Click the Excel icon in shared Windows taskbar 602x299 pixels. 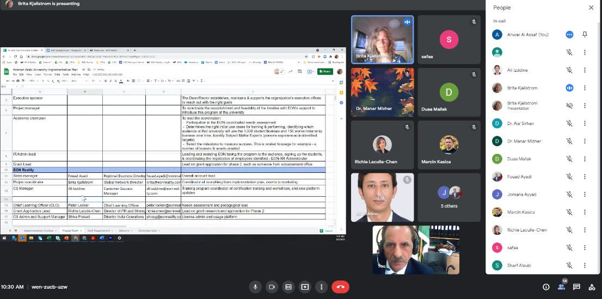click(49, 238)
